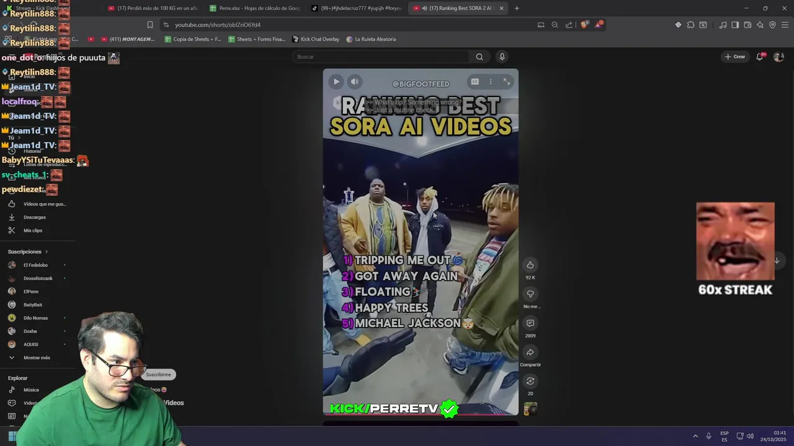
Task: Open the browser hamburger main menu
Action: (785, 25)
